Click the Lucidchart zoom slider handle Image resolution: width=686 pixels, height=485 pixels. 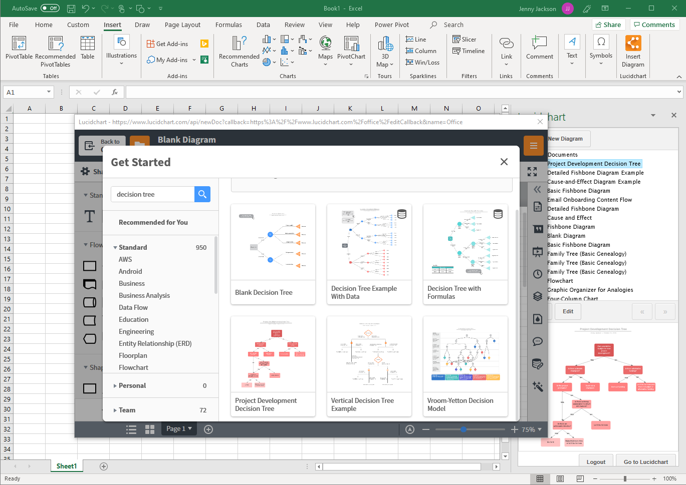tap(464, 429)
